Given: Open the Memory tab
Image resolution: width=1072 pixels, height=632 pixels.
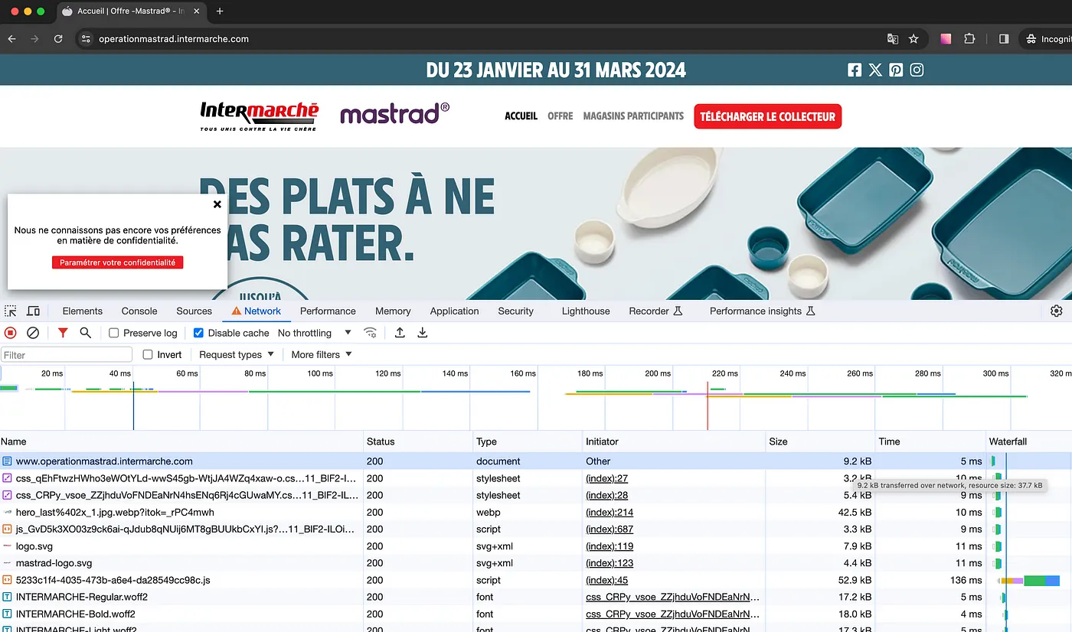Looking at the screenshot, I should (393, 311).
